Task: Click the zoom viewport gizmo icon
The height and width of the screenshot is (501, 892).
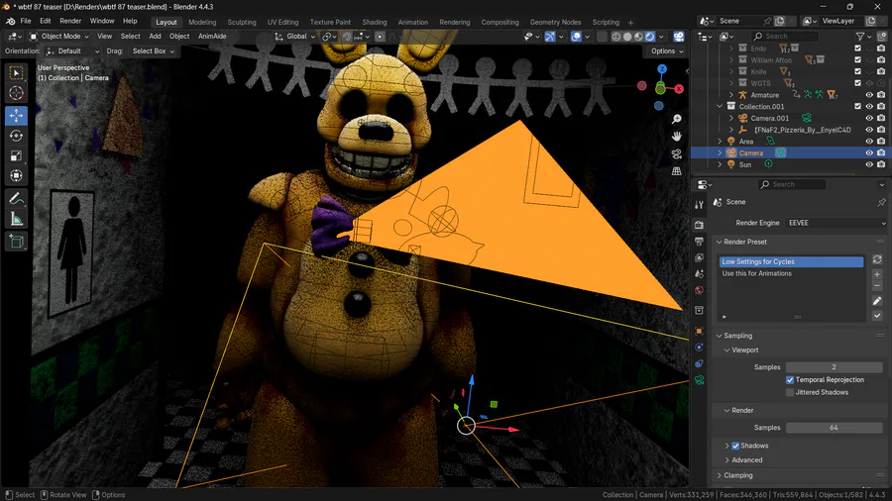Action: tap(676, 119)
